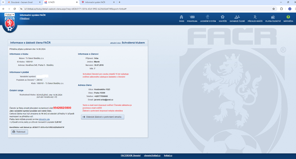The image size is (296, 159).
Task: Switch to Doručené – Seznam Email tab
Action: click(x=22, y=2)
